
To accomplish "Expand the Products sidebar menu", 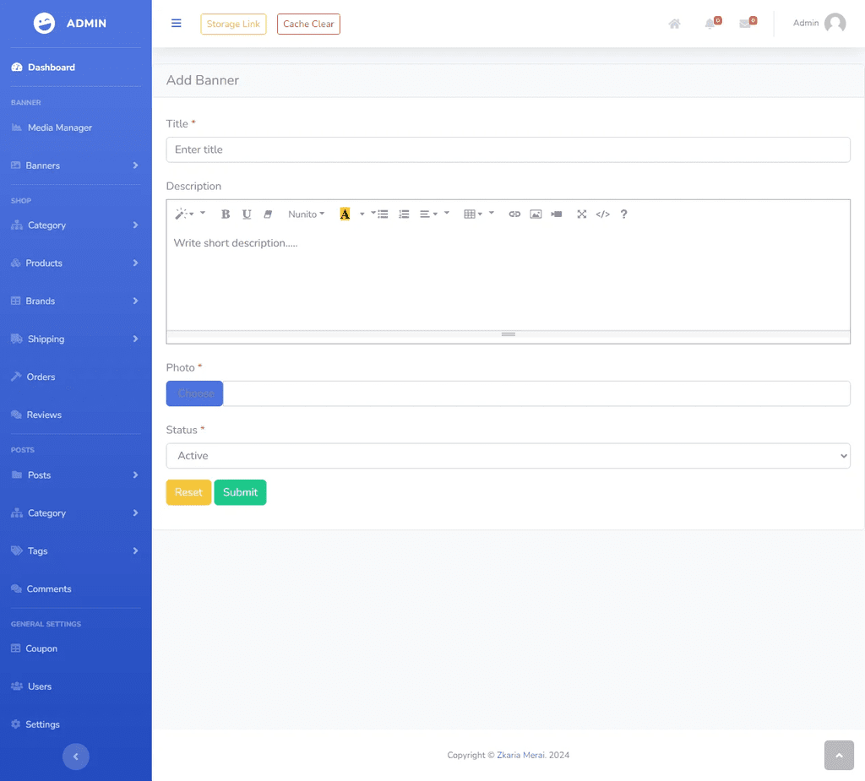I will (75, 263).
